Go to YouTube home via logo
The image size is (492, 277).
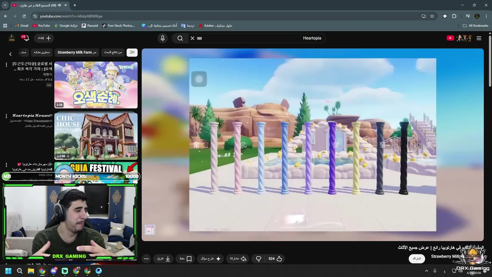point(459,38)
